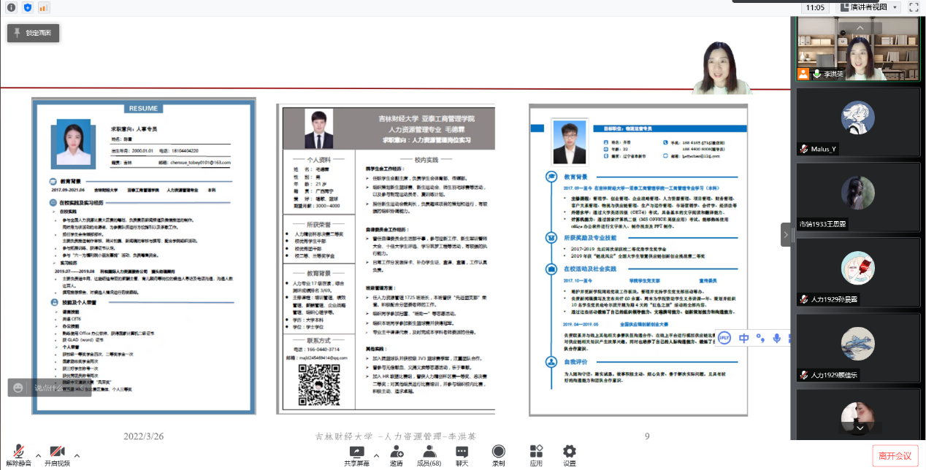Open the 应用 (Apps) panel

coord(536,456)
